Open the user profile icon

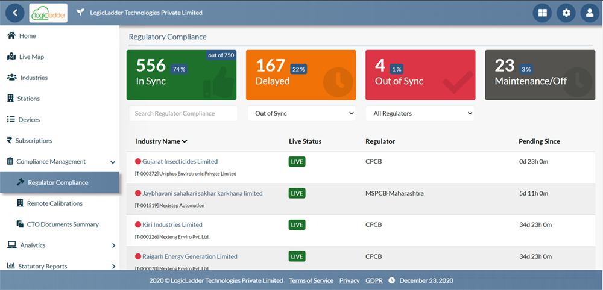click(x=590, y=13)
